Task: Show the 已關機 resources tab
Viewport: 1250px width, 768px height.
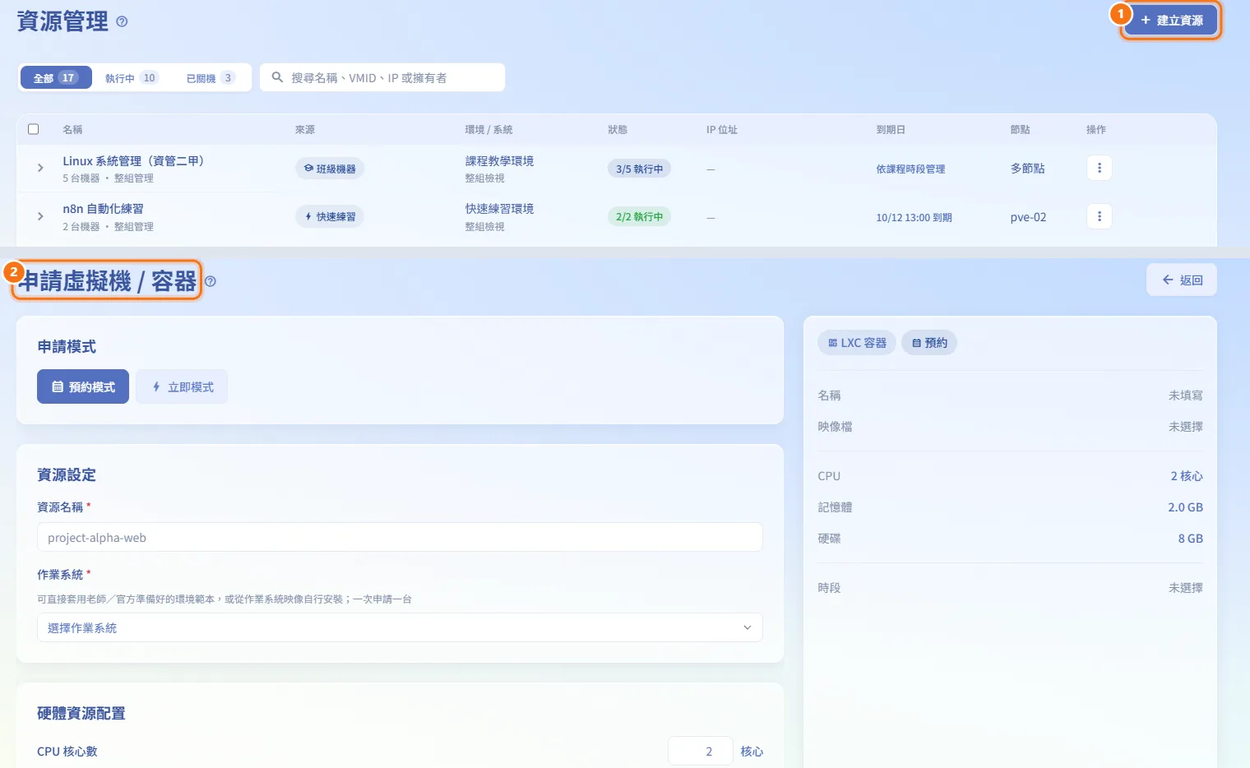Action: coord(211,78)
